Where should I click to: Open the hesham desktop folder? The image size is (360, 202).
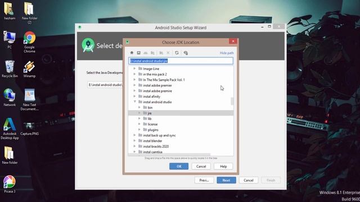(10, 11)
